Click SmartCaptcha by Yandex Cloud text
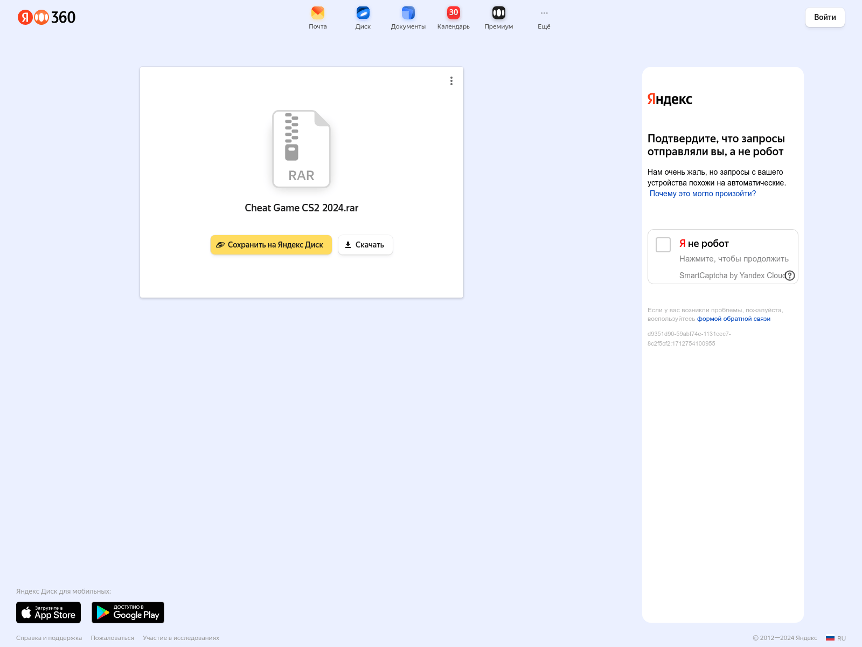862x647 pixels. click(x=732, y=276)
